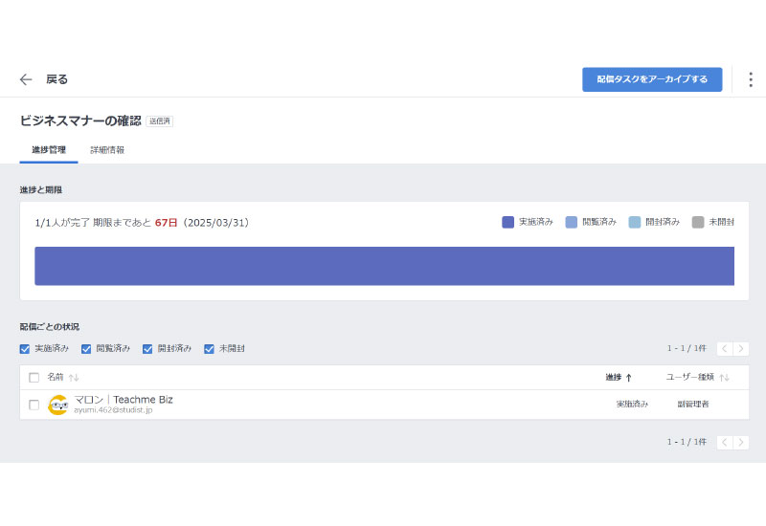
Task: Switch to the 詳細情報 tab
Action: point(107,150)
